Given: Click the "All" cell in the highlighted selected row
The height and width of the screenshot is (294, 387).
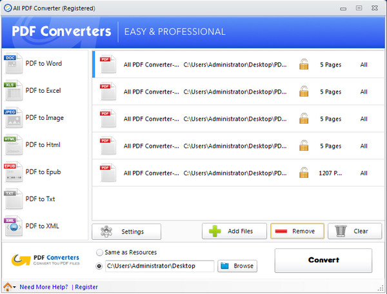Looking at the screenshot, I should pyautogui.click(x=364, y=64).
